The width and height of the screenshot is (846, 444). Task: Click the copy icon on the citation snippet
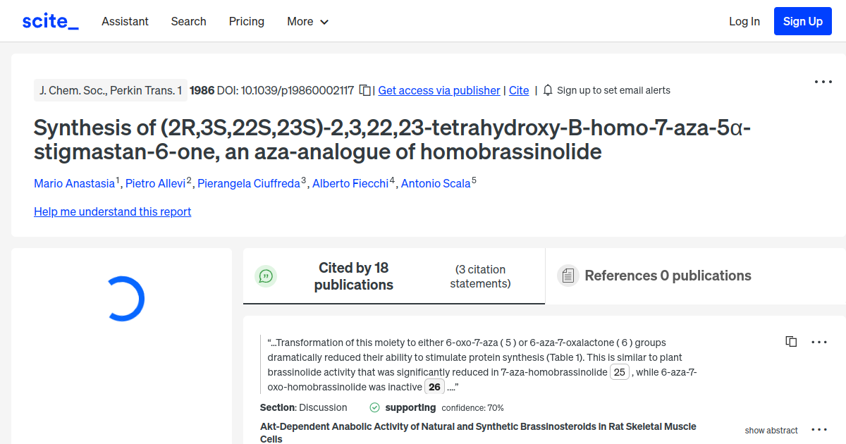point(791,341)
